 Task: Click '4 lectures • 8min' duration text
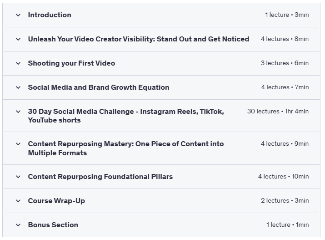(x=285, y=39)
